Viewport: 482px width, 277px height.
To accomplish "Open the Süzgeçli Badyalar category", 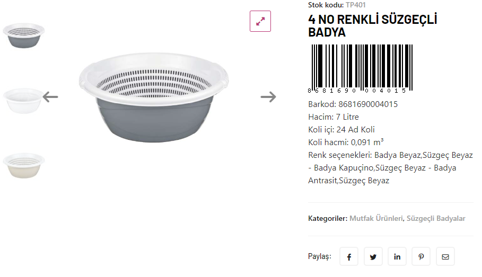I will [x=436, y=218].
